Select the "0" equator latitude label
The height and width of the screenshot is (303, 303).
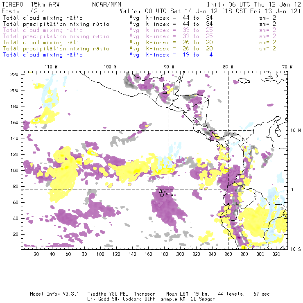pos(292,190)
